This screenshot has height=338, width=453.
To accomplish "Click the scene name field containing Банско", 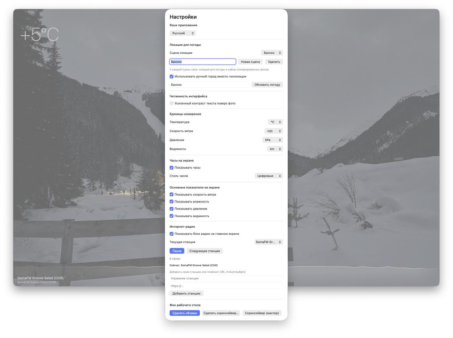I will click(x=203, y=62).
